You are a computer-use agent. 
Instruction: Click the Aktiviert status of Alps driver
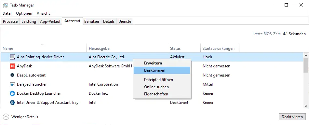pos(177,57)
